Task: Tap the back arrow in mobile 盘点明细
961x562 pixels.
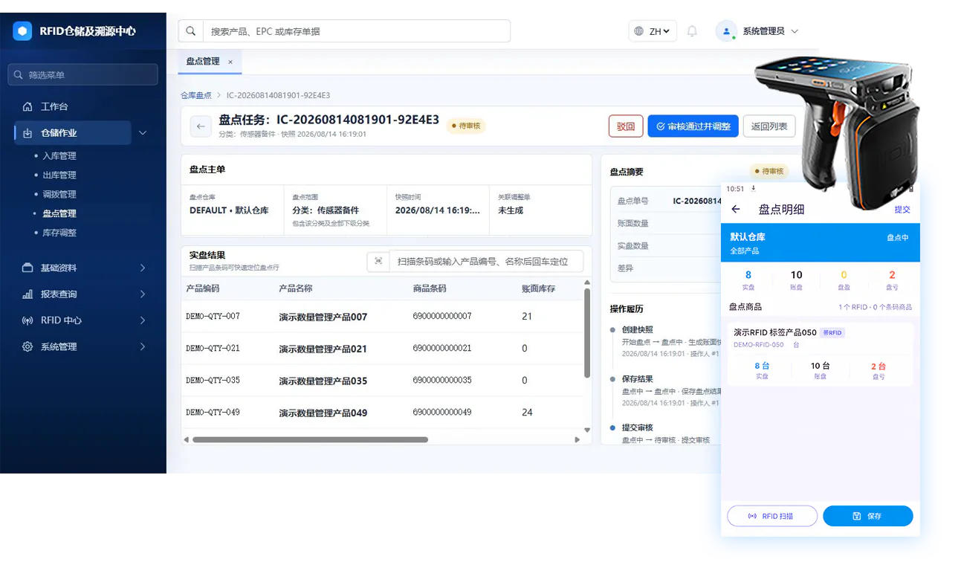Action: pyautogui.click(x=736, y=210)
